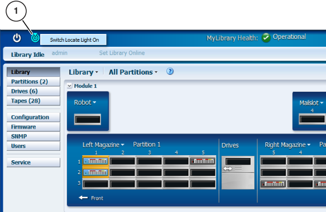This screenshot has width=326, height=212.
Task: Click empty left magazine slot row 3 column 5
Action: pyautogui.click(x=203, y=184)
